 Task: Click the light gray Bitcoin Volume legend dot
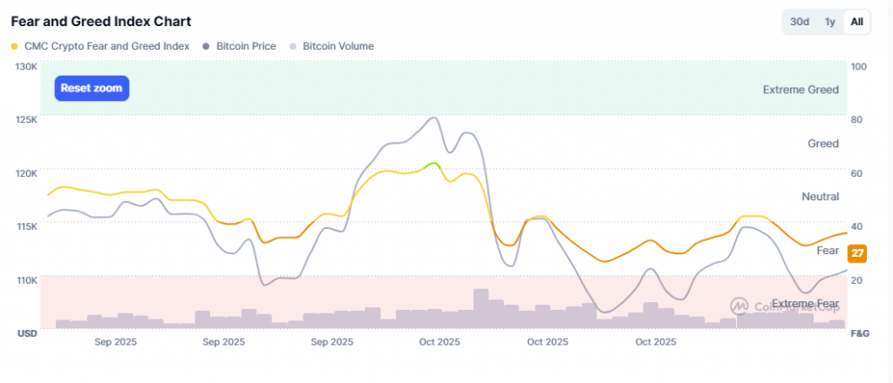[292, 46]
